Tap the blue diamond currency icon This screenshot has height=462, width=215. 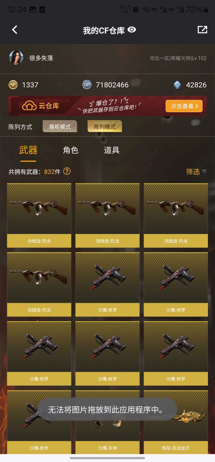coord(177,85)
